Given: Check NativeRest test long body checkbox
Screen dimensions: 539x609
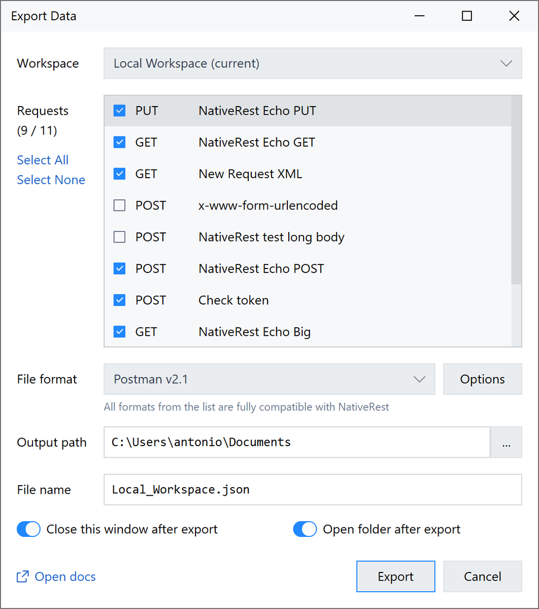Looking at the screenshot, I should 119,237.
